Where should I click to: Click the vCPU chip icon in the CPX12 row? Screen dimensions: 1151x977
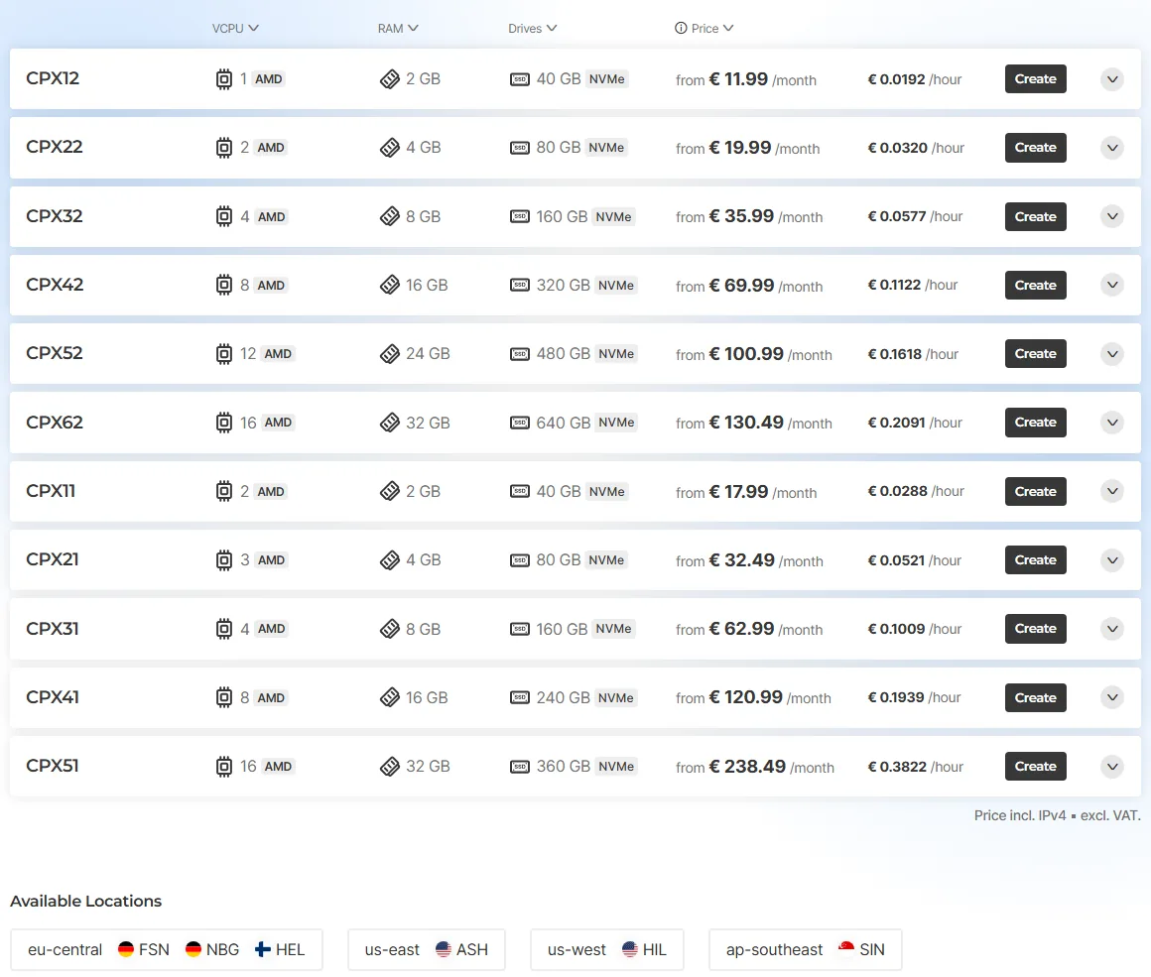coord(224,79)
